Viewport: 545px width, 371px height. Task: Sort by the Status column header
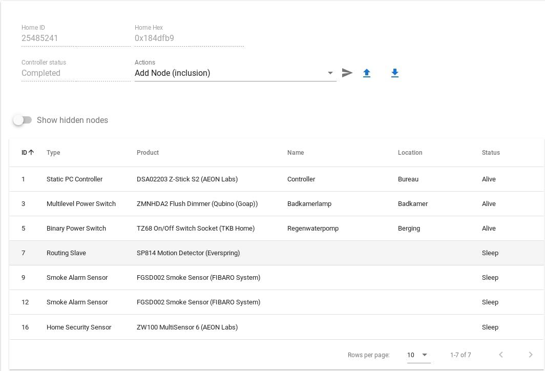490,153
